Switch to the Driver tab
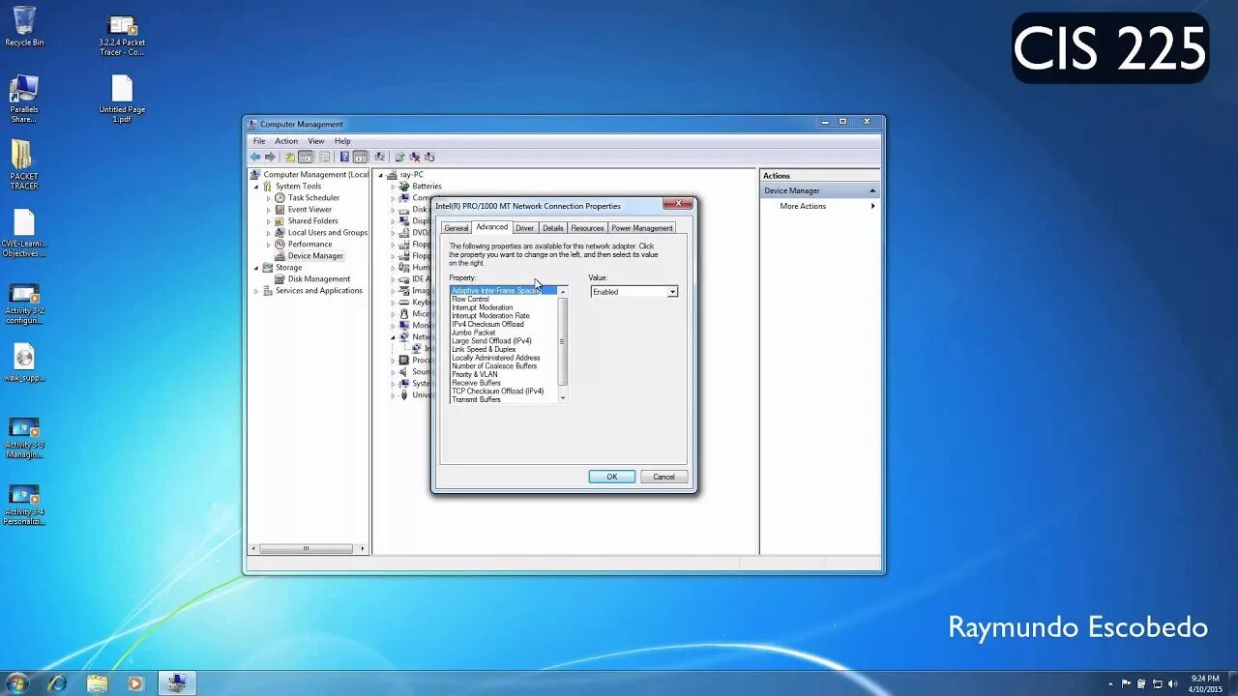This screenshot has height=696, width=1238. click(x=524, y=228)
